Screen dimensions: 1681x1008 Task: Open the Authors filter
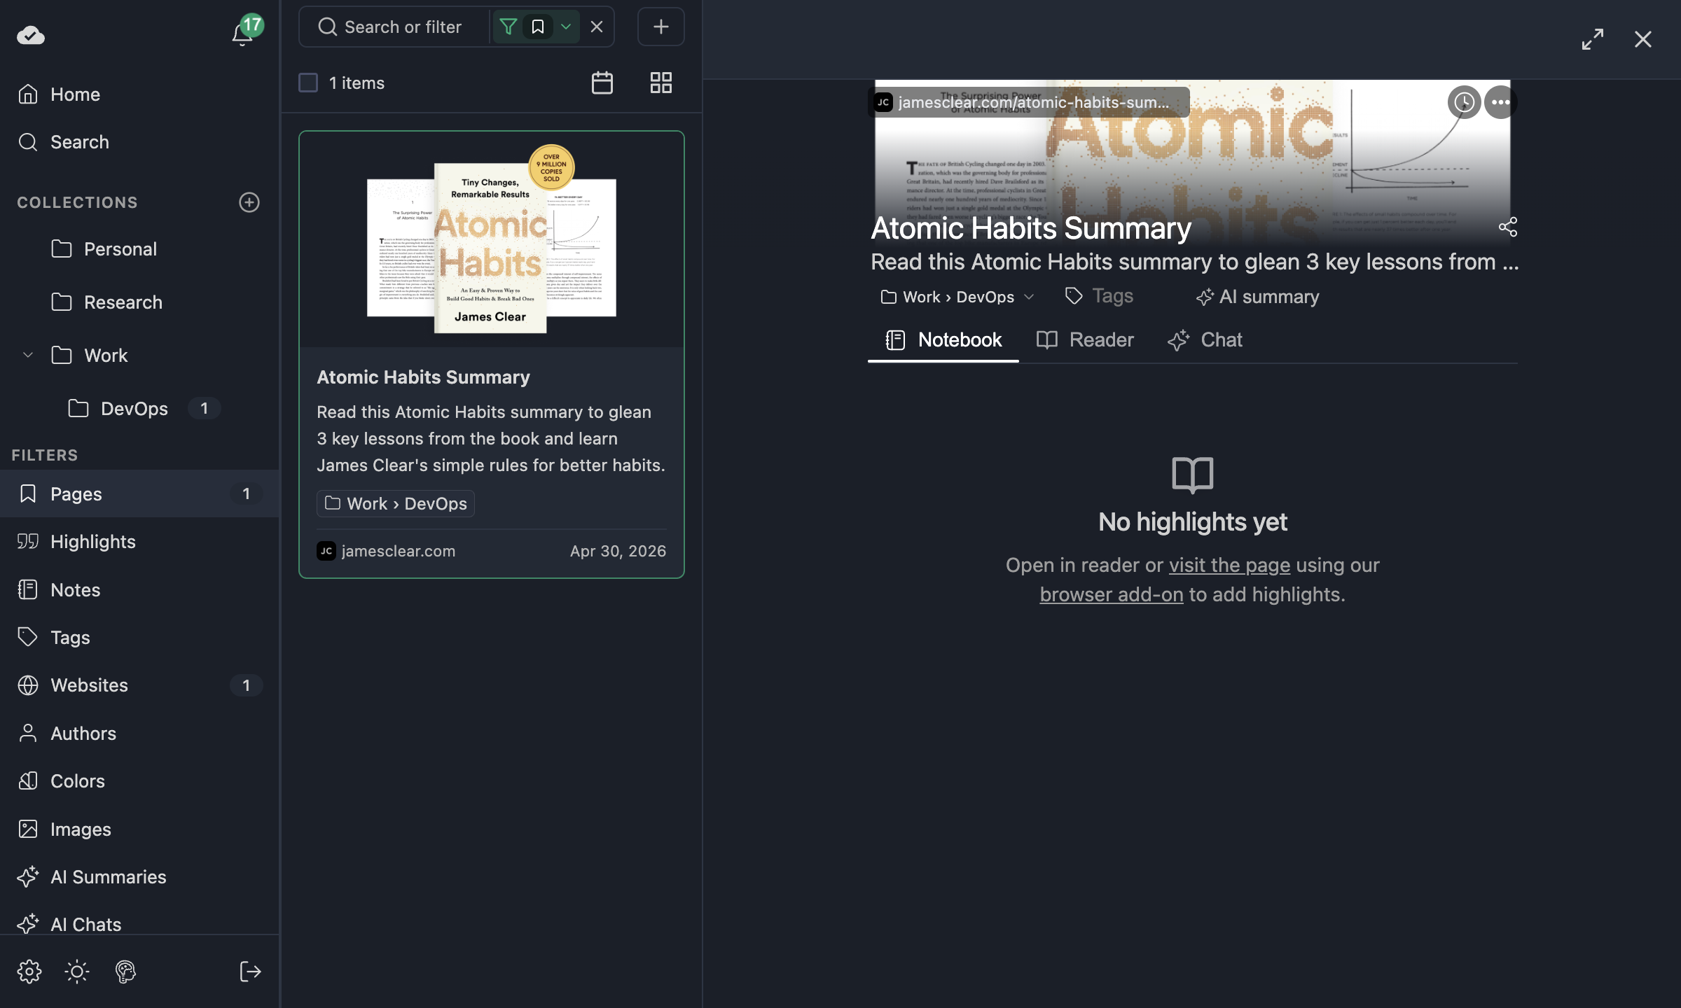(140, 733)
